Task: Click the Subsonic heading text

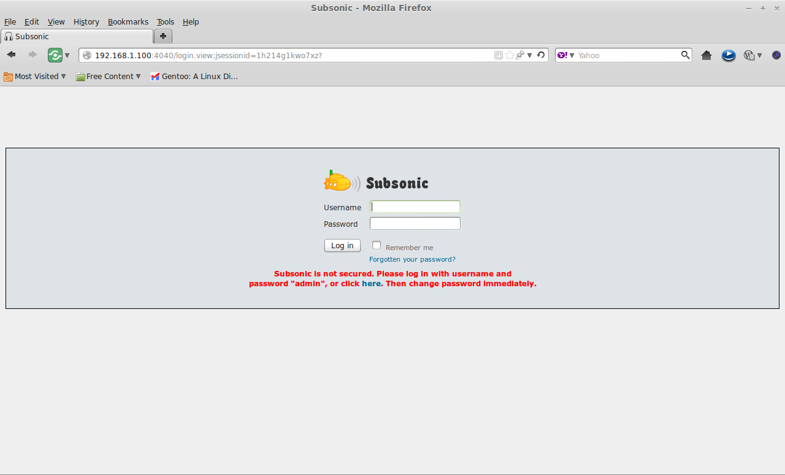Action: (x=397, y=183)
